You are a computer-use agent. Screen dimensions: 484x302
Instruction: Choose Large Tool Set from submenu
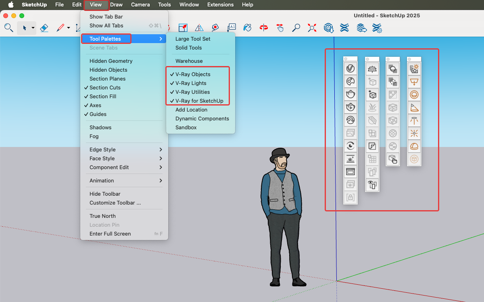click(193, 39)
